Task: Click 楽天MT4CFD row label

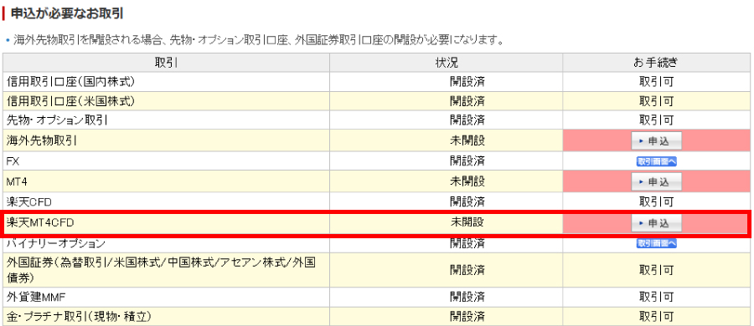Action: 40,223
